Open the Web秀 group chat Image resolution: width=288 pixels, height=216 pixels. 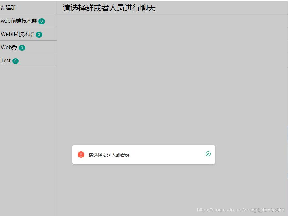10,47
